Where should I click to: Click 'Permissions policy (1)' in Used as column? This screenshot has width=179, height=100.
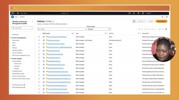click(x=115, y=40)
